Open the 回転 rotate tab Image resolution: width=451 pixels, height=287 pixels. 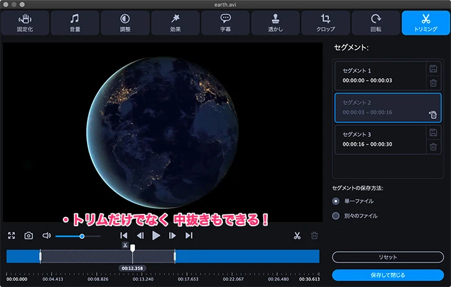(x=376, y=23)
